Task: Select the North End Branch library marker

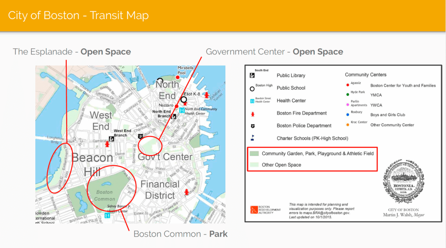Action: tap(174, 116)
